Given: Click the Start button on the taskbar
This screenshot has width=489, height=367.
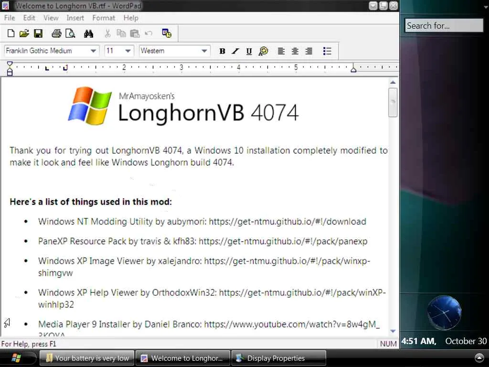Looking at the screenshot, I should [17, 358].
